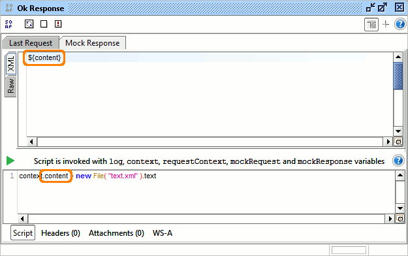
Task: Switch to the Last Request tab
Action: click(31, 43)
